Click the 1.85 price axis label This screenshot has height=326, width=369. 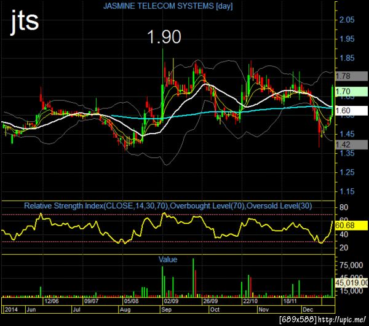click(346, 58)
